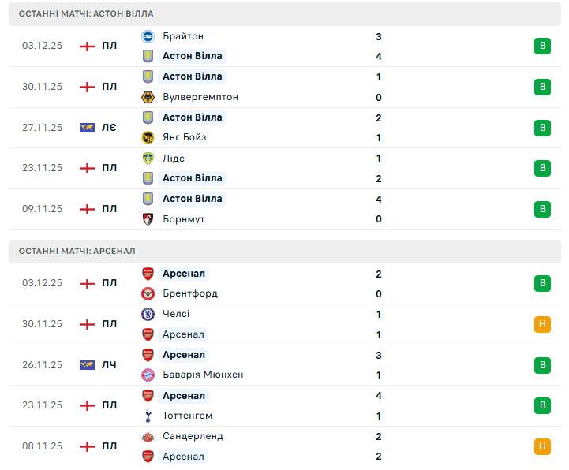Click orange draw badge for Chelsea match
The width and height of the screenshot is (569, 470).
point(542,324)
